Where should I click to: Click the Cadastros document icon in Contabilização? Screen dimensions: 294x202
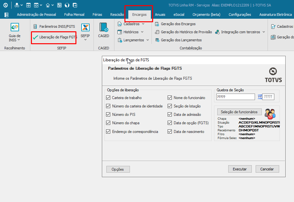pyautogui.click(x=120, y=24)
